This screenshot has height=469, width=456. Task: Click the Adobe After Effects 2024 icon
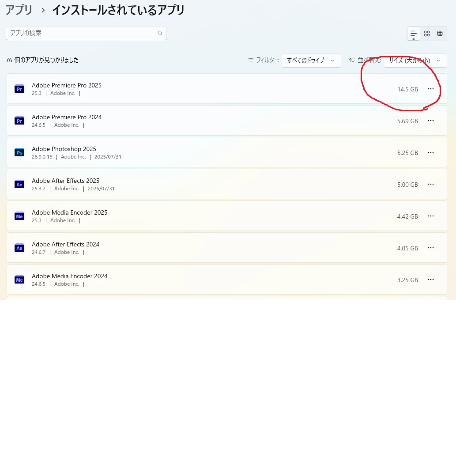19,248
